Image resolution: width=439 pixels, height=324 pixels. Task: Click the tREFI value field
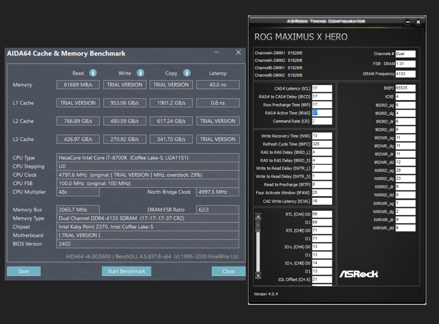click(405, 88)
